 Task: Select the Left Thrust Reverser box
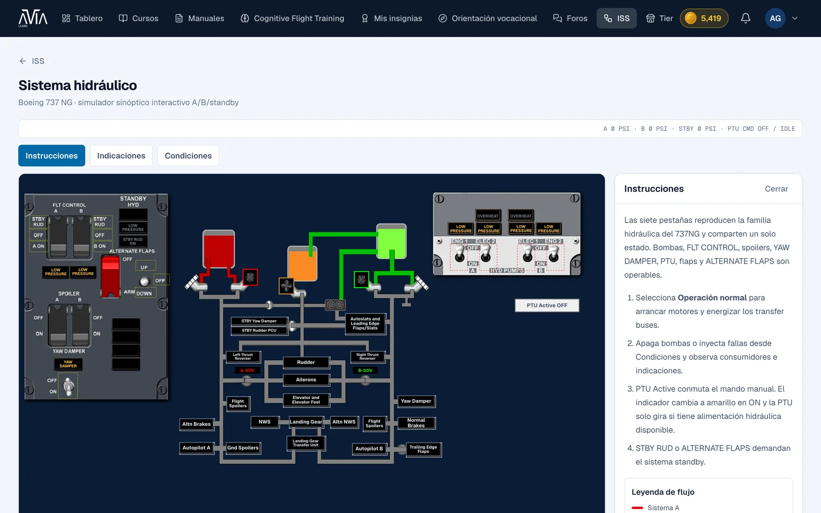243,357
